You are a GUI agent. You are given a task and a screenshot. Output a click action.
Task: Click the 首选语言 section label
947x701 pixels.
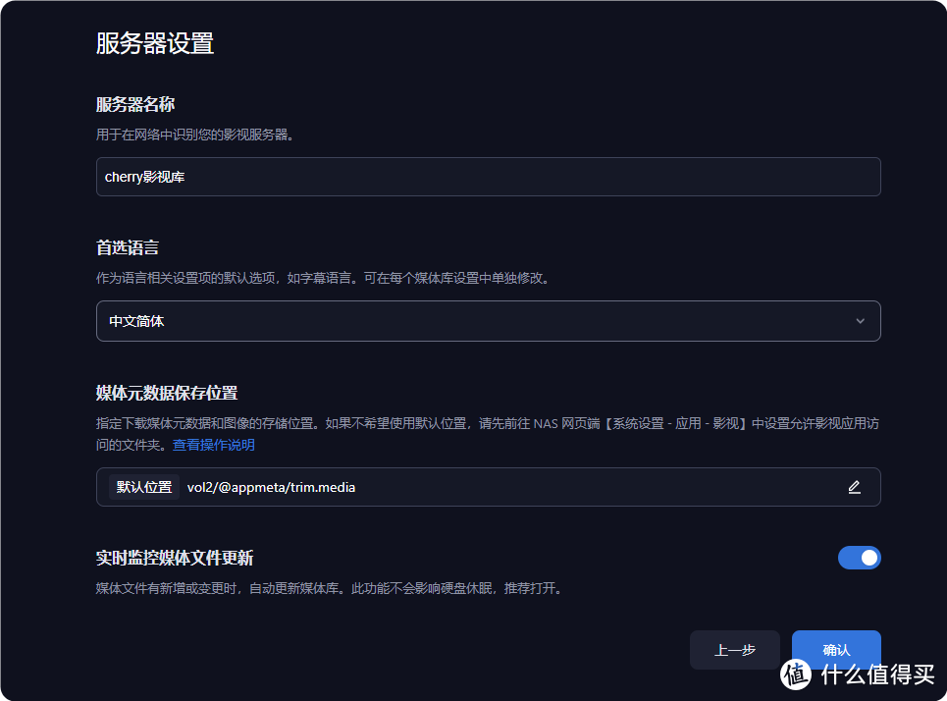coord(128,248)
